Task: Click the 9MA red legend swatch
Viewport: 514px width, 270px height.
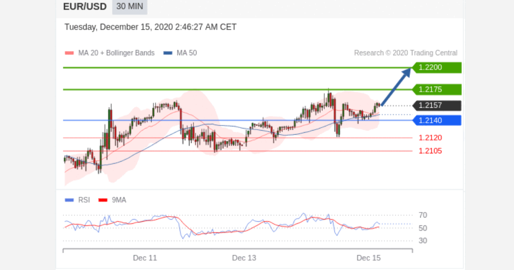Action: (103, 200)
